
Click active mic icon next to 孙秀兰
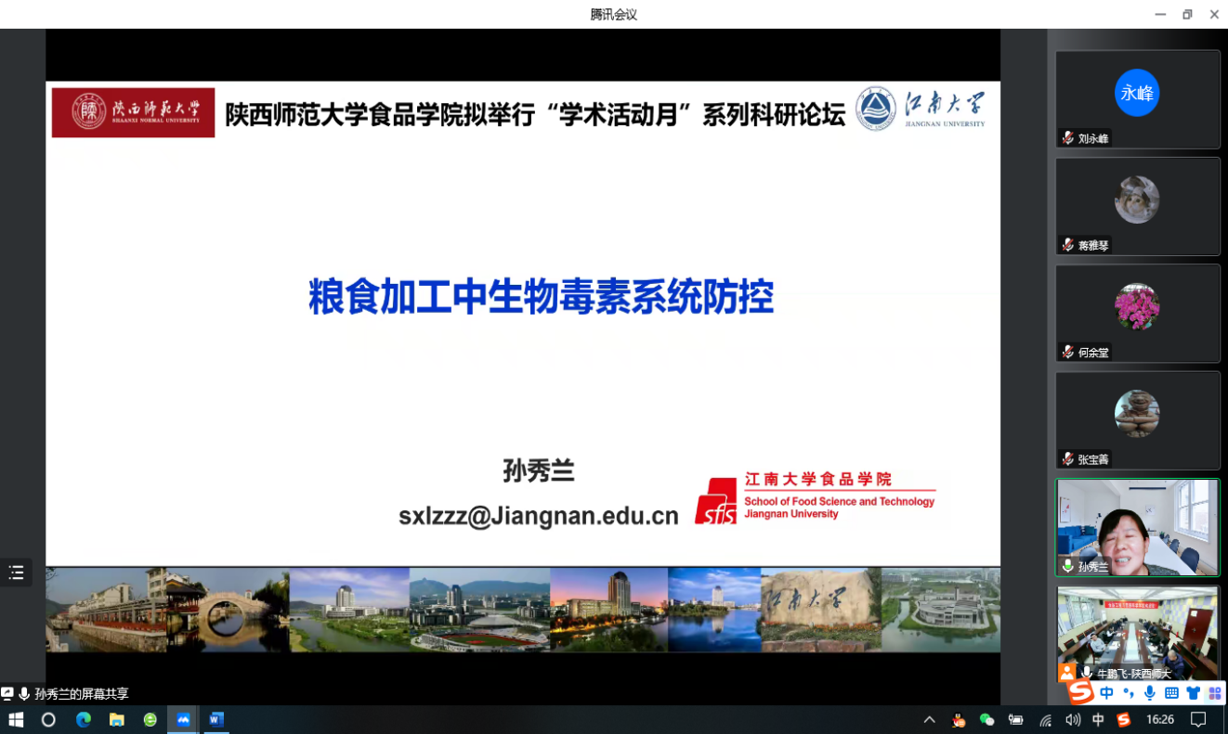point(1068,566)
